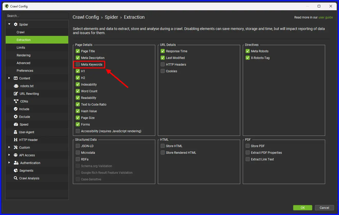339x215 pixels.
Task: Uncheck the Meta Description checkbox
Action: 78,58
